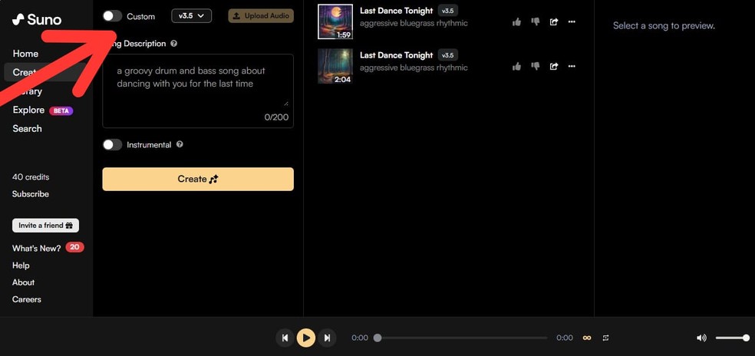This screenshot has width=755, height=356.
Task: Toggle the infinite loop icon in player
Action: click(587, 338)
